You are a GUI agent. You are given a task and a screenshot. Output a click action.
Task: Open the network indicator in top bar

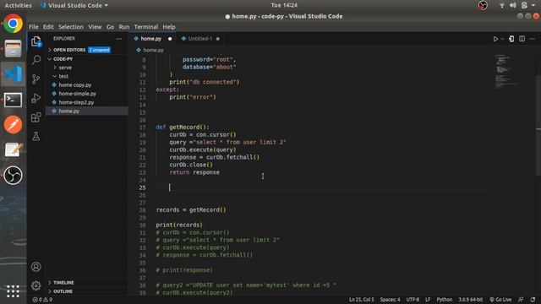click(x=502, y=6)
